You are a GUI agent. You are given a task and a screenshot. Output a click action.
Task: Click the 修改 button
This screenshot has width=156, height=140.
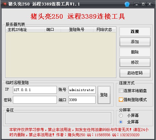135,62
